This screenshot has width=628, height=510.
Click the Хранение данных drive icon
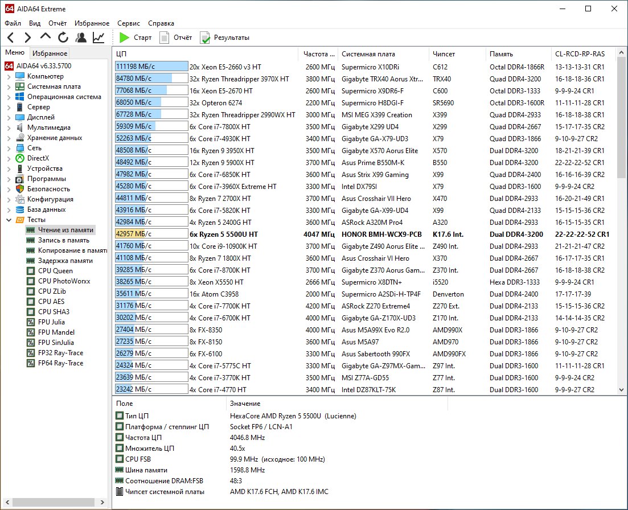tap(20, 138)
